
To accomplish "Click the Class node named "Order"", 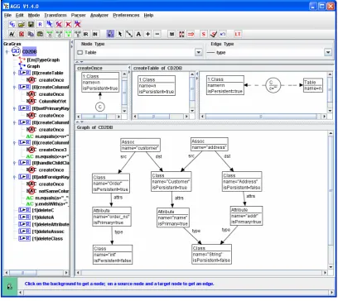I will [111, 184].
